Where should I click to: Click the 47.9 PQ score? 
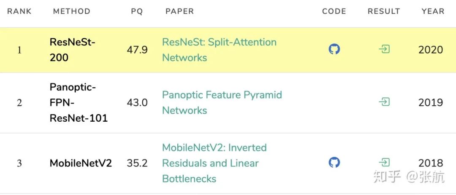tap(137, 50)
